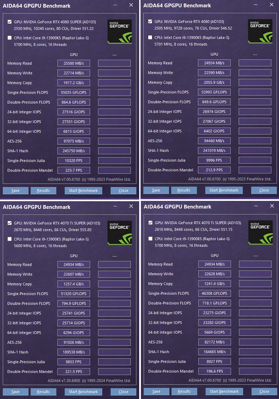
Task: Select the 1257.4 GB/s Memory Copy value
Action: 74,284
